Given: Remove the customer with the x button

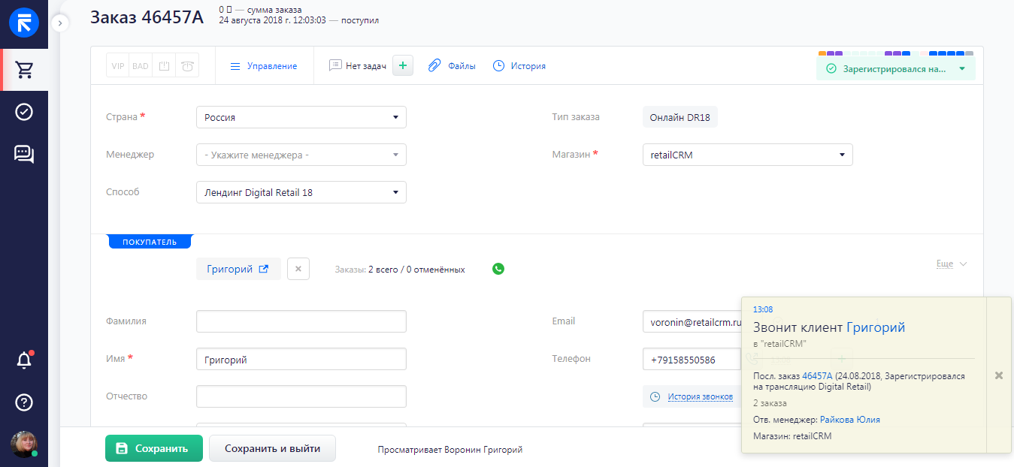Looking at the screenshot, I should point(298,269).
